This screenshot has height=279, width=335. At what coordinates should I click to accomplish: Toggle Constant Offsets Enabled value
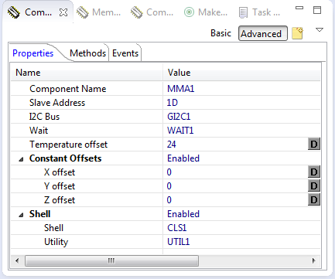click(x=183, y=158)
